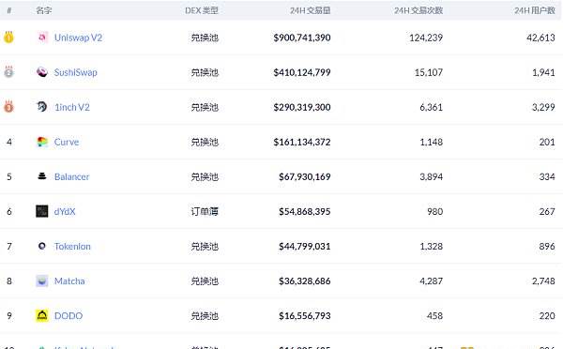Click the Uniswap V2 logo icon

pyautogui.click(x=42, y=38)
